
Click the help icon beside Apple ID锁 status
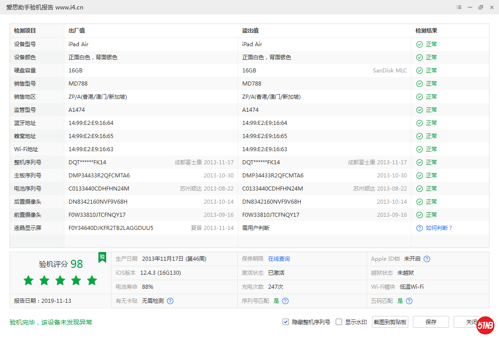pyautogui.click(x=427, y=259)
